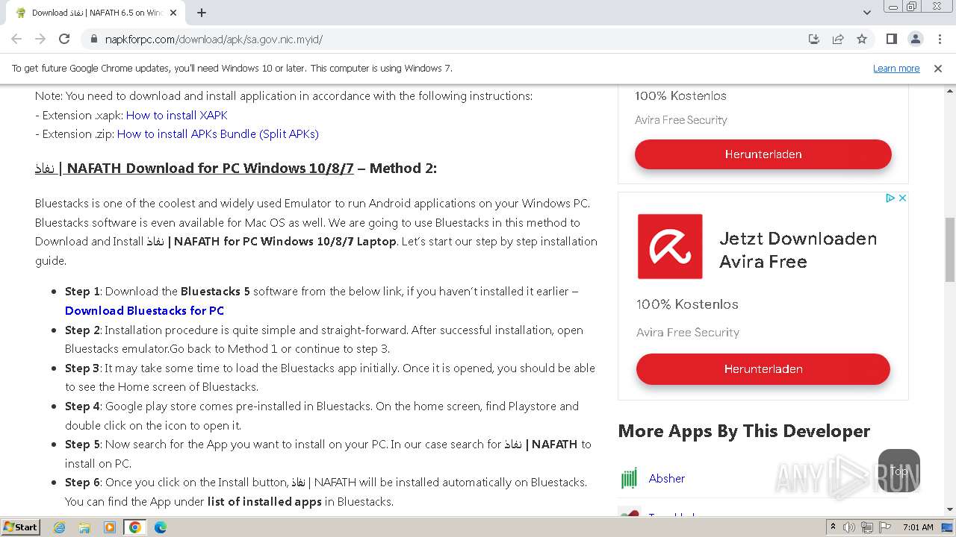Close the Avira advertisement
The height and width of the screenshot is (537, 956).
click(902, 198)
